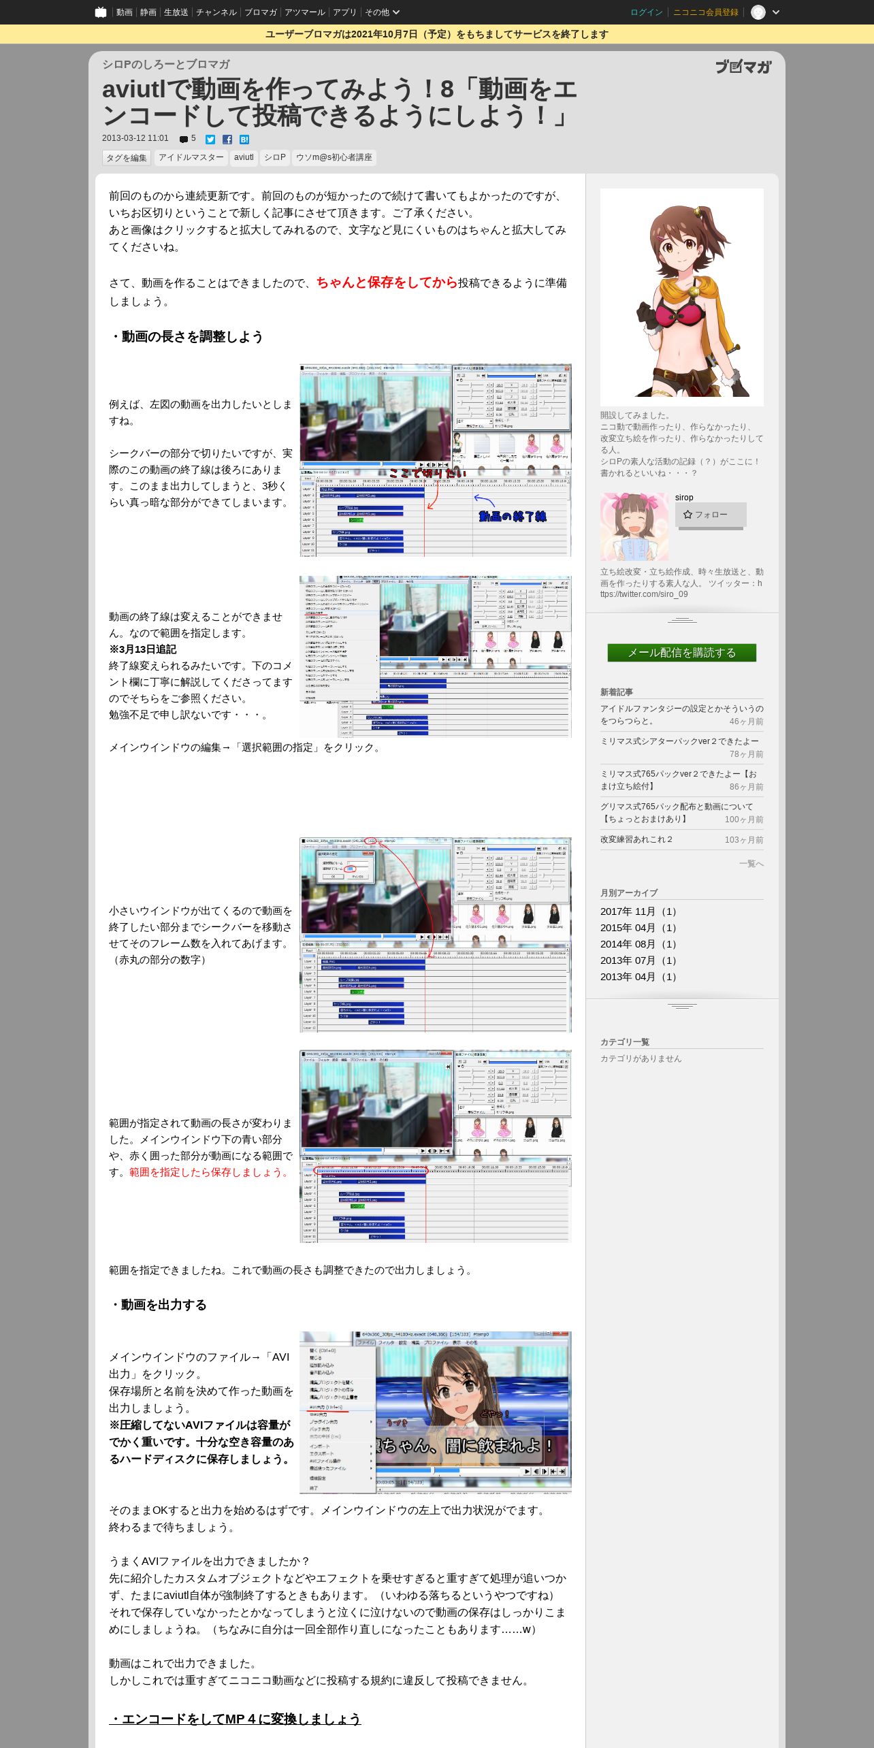The width and height of the screenshot is (874, 1748).
Task: Enlarge the selected-range timeline screenshot
Action: coord(435,1146)
